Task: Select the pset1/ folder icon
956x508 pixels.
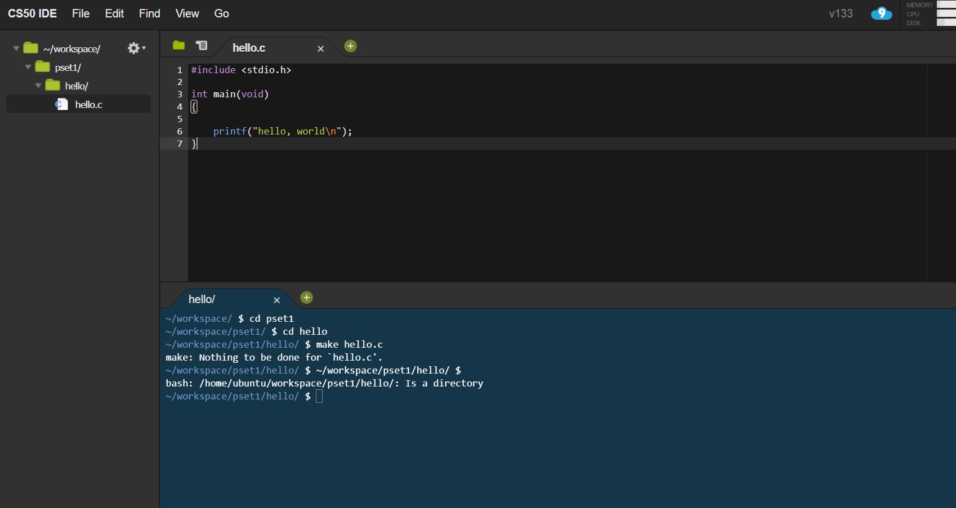Action: (x=42, y=67)
